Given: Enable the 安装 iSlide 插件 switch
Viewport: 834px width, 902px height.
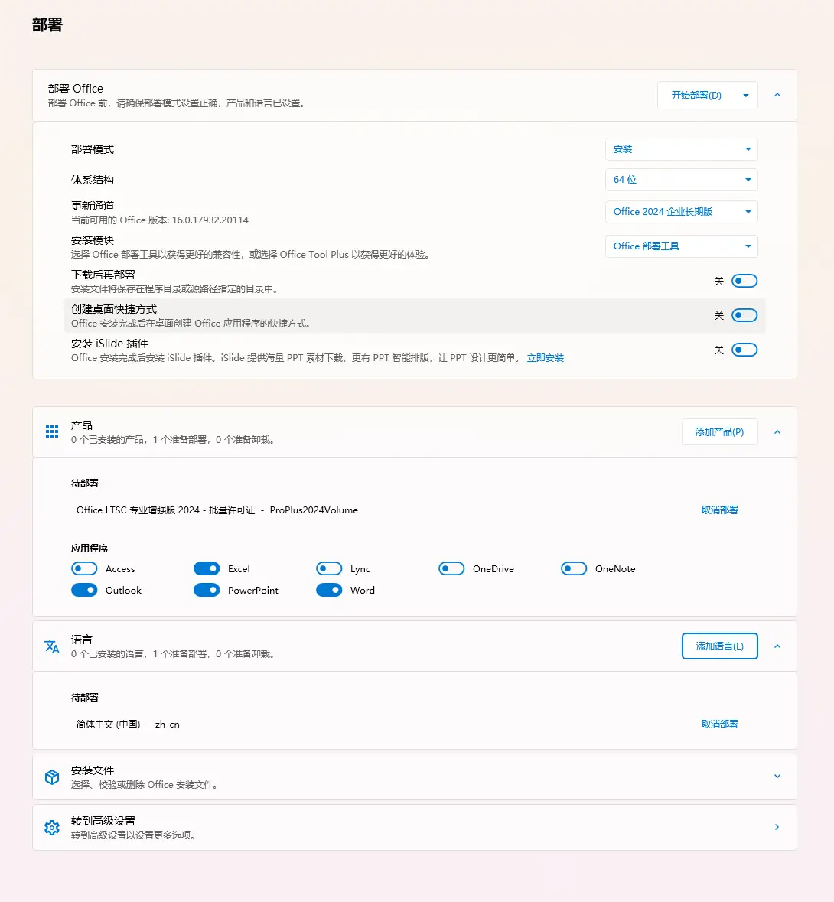Looking at the screenshot, I should 744,349.
